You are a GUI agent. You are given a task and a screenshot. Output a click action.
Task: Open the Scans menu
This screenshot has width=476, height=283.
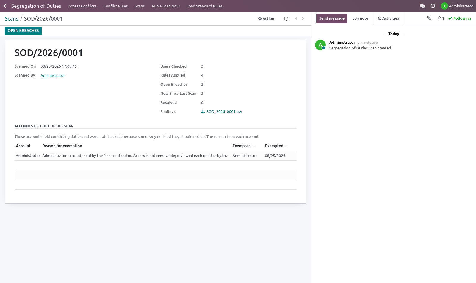coord(140,6)
